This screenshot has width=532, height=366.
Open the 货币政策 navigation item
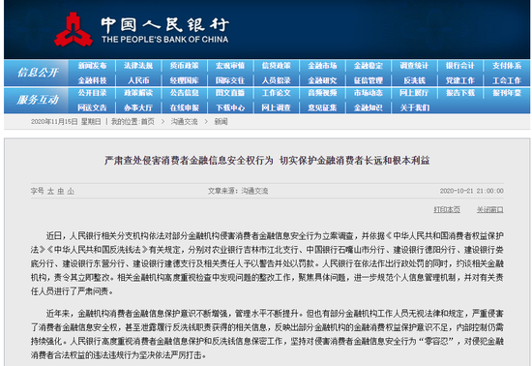(184, 66)
